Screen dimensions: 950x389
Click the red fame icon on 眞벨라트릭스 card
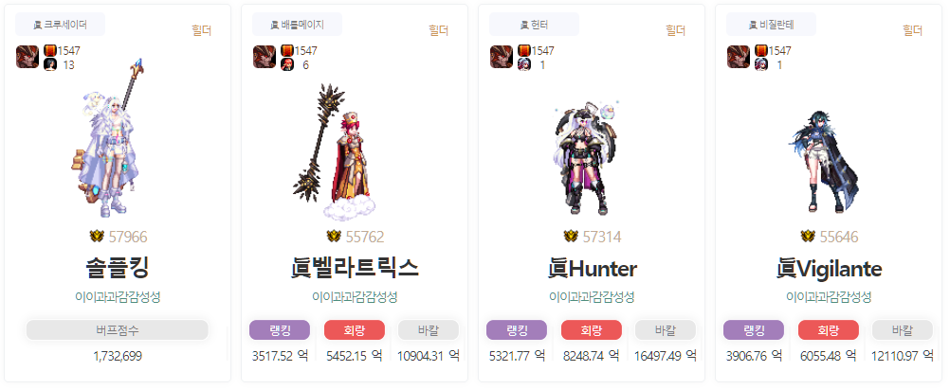(x=287, y=51)
